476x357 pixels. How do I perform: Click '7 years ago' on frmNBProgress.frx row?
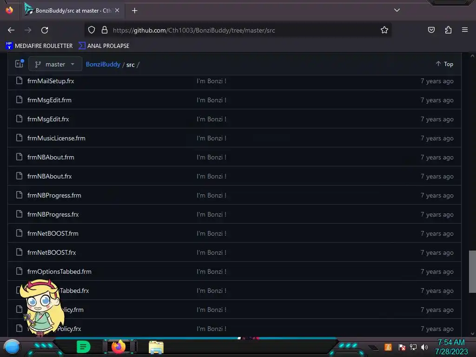(437, 215)
